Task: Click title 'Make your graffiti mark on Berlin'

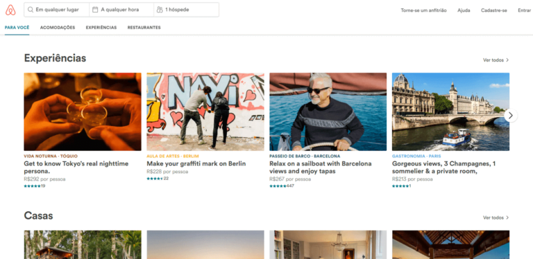Action: [x=196, y=163]
